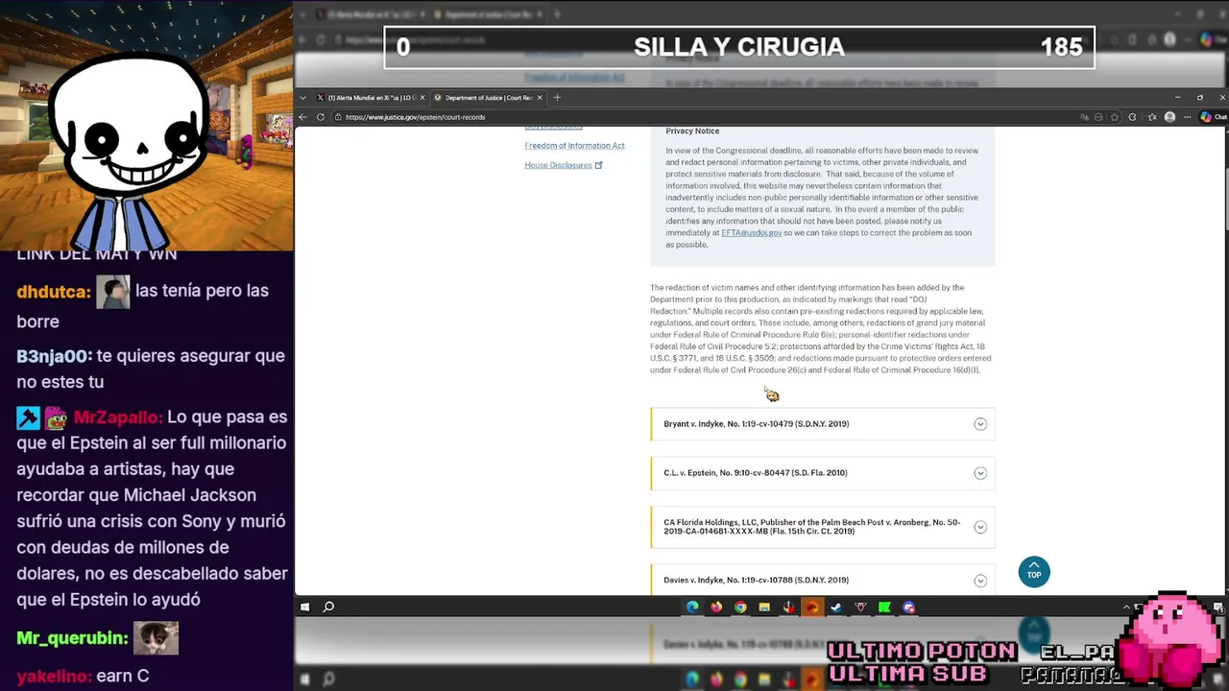The height and width of the screenshot is (691, 1229).
Task: Click the frog badge beside MrZapallo
Action: [x=56, y=418]
